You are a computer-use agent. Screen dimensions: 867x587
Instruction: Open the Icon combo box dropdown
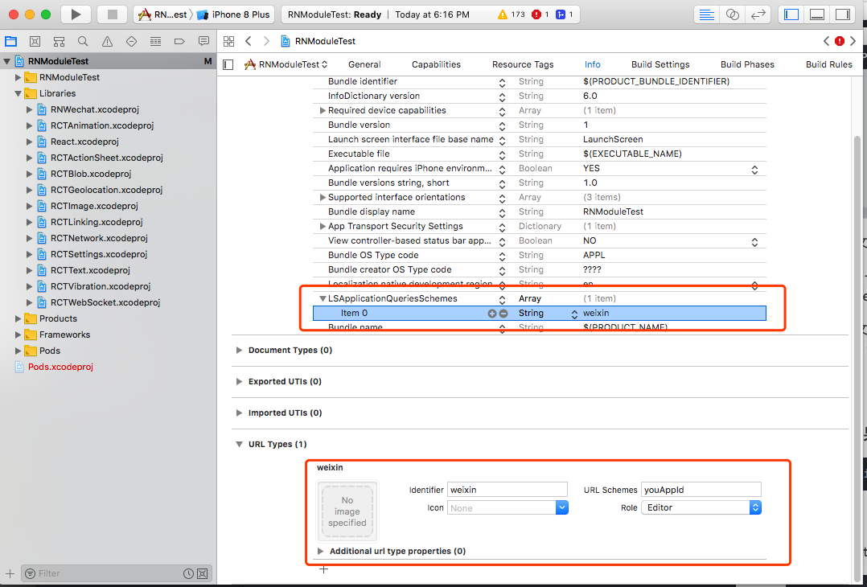pos(561,508)
